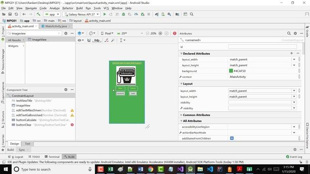Open the API 29 version dropdown

click(122, 33)
